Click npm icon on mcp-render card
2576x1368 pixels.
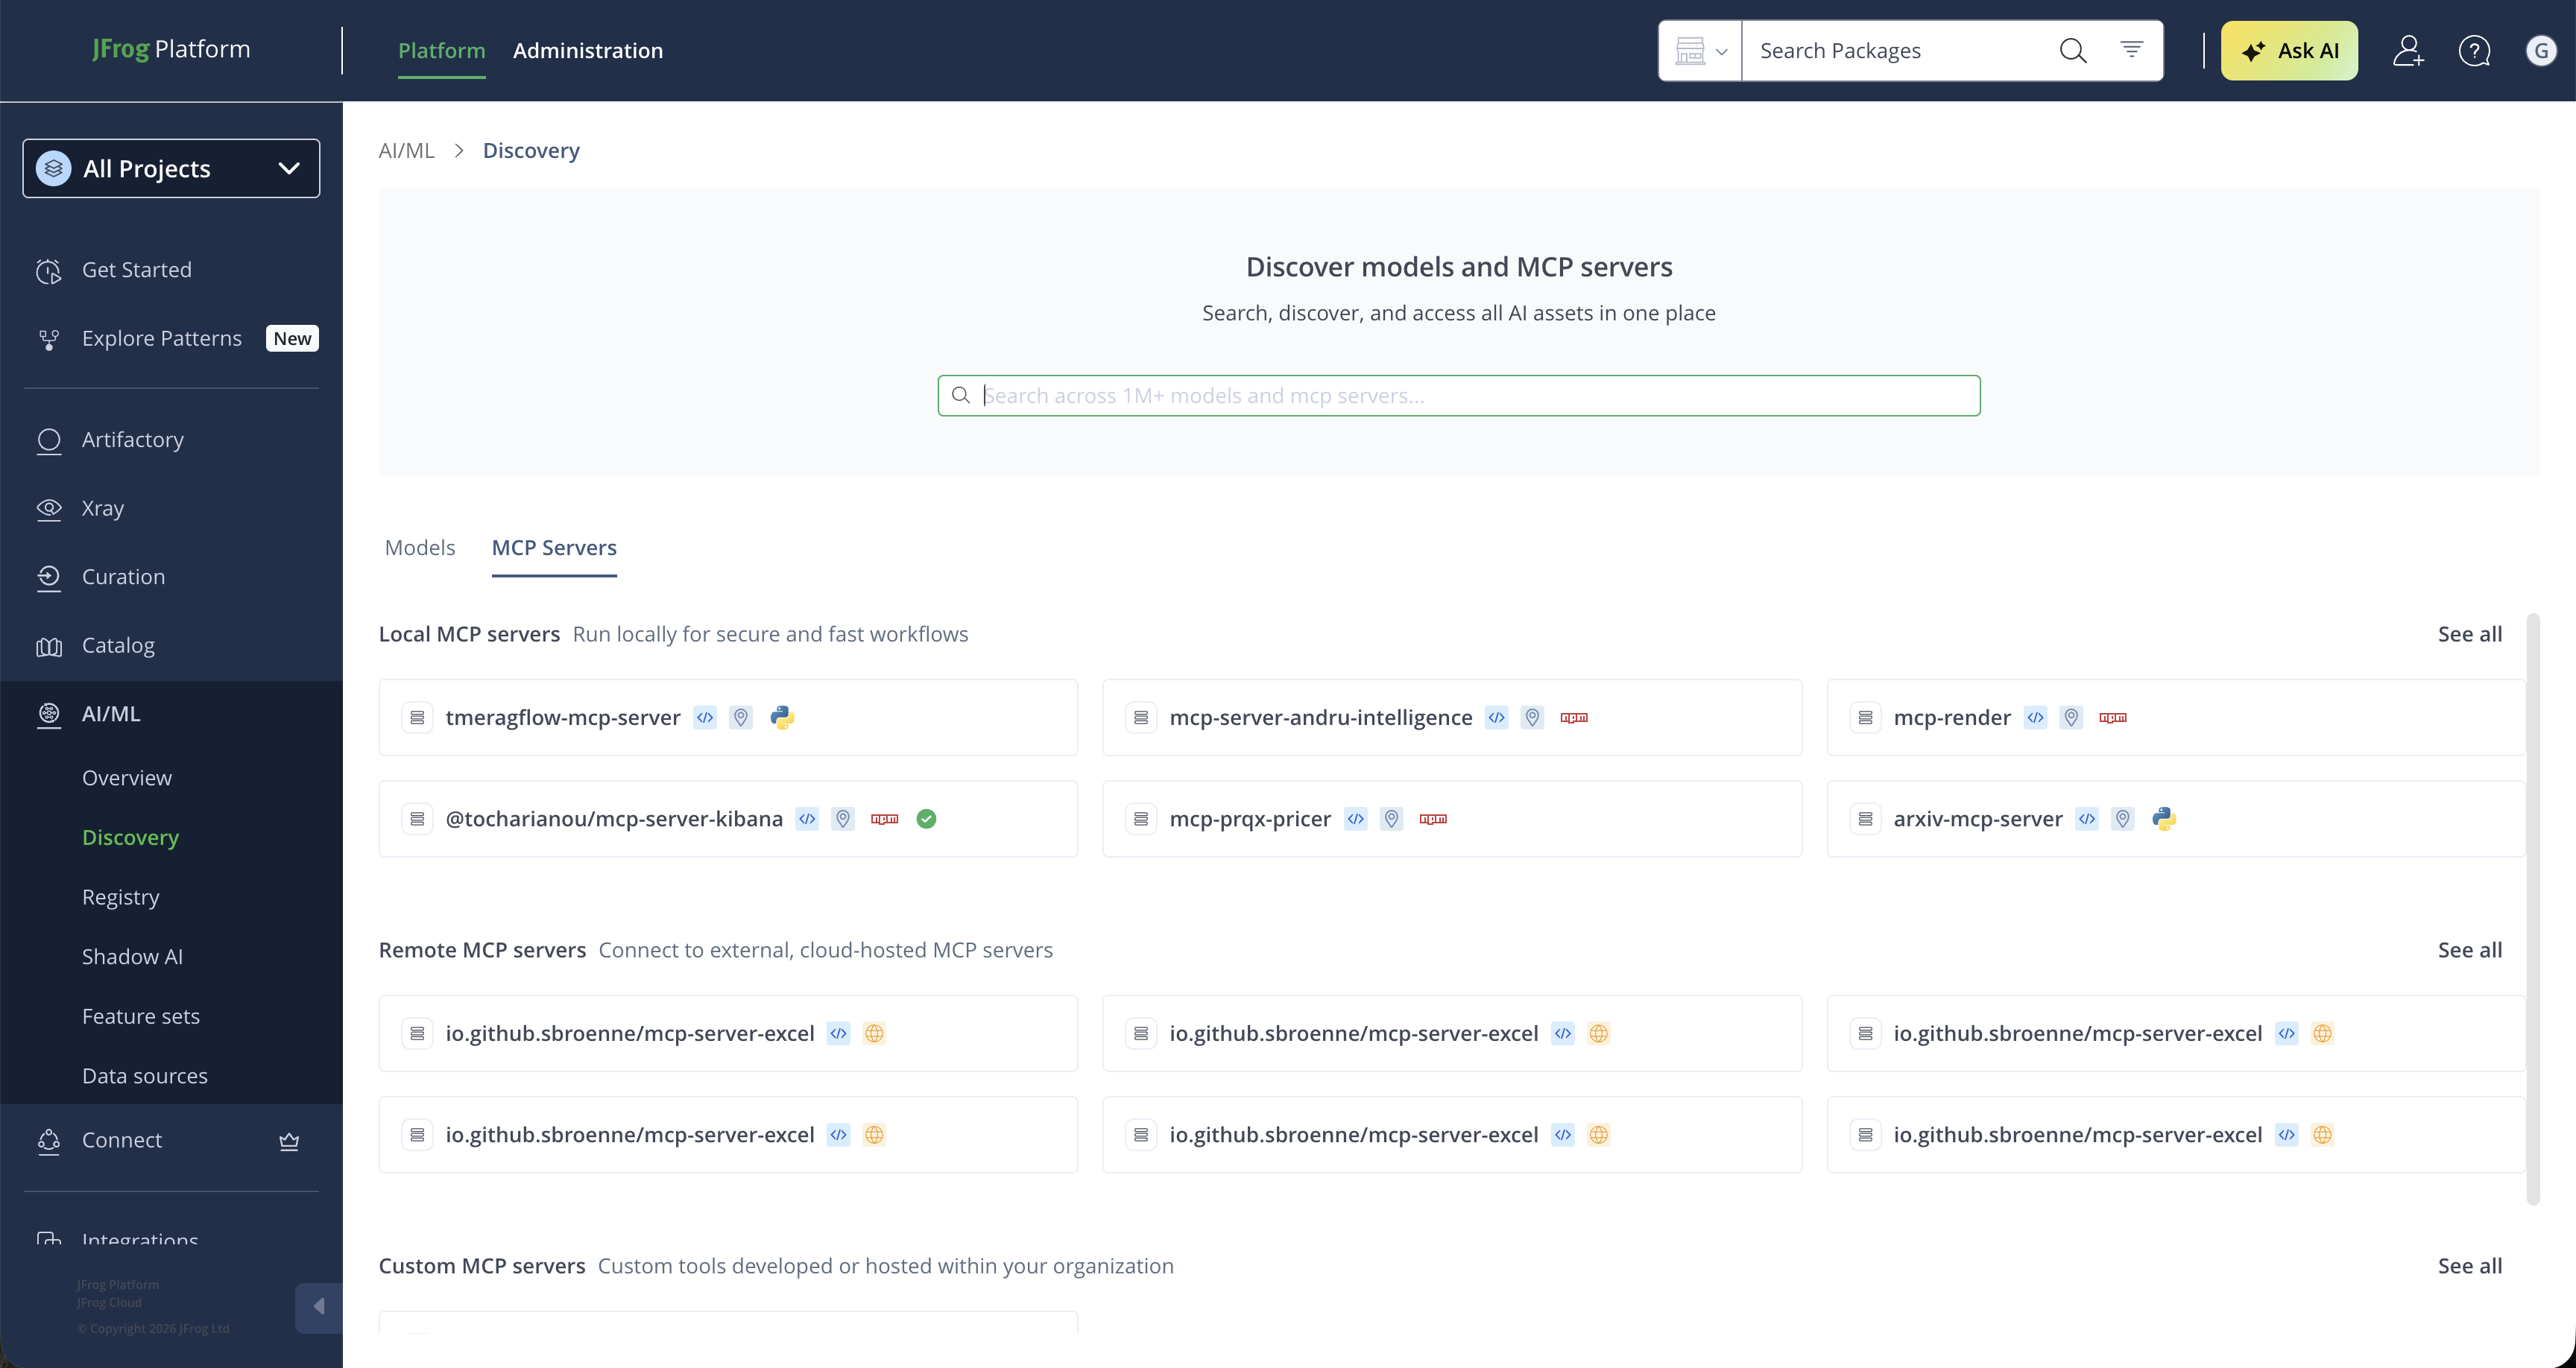[2112, 718]
